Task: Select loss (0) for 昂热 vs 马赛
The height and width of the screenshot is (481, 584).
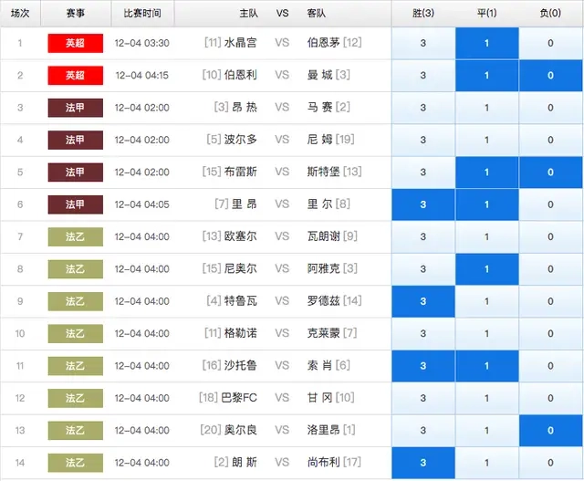Action: point(550,108)
